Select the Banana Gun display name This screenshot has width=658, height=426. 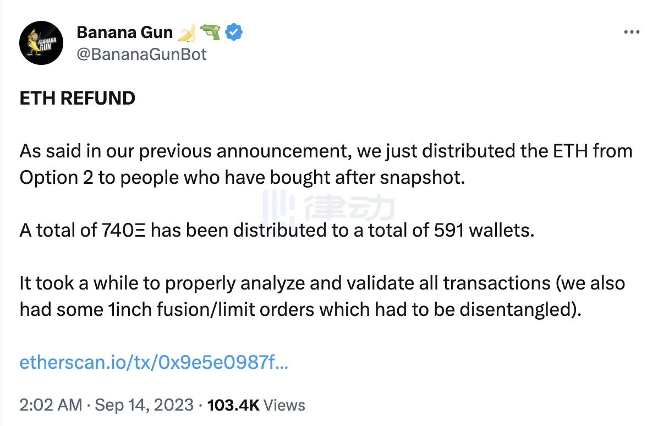(125, 31)
